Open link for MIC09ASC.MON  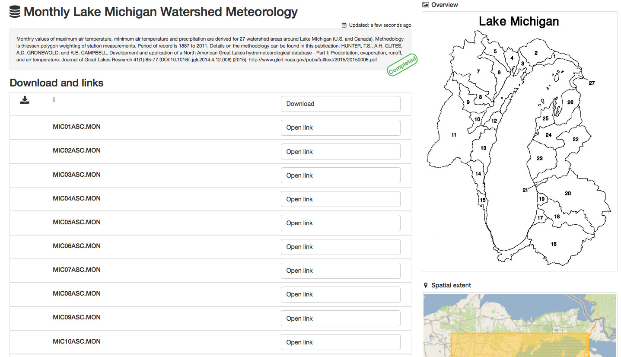pyautogui.click(x=341, y=319)
